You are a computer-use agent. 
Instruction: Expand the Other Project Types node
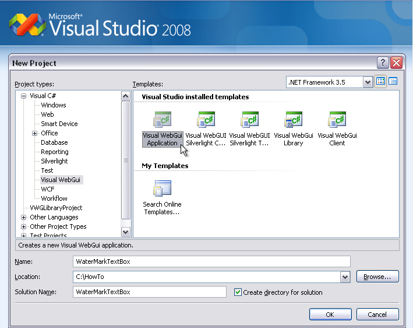[x=24, y=226]
